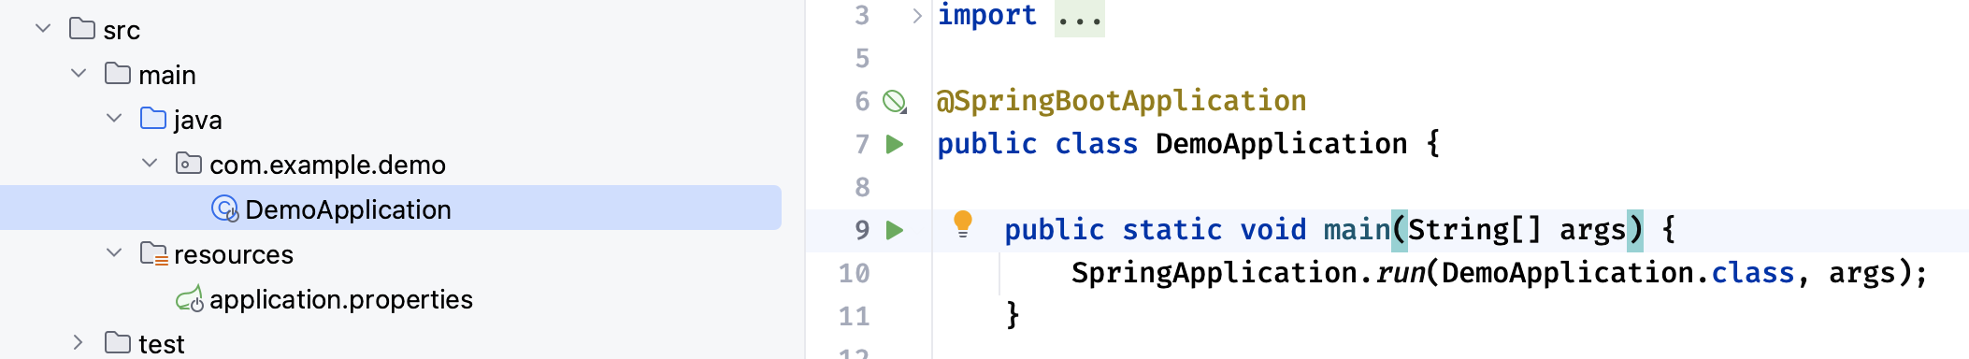This screenshot has height=359, width=1969.
Task: Click the 'import' keyword on line 3
Action: (987, 15)
